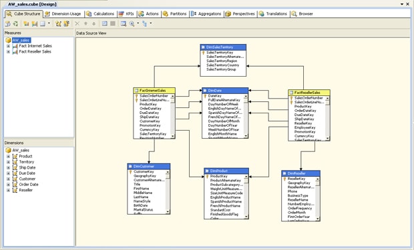414x250 pixels.
Task: Select the Reseller dimension
Action: [x=25, y=190]
